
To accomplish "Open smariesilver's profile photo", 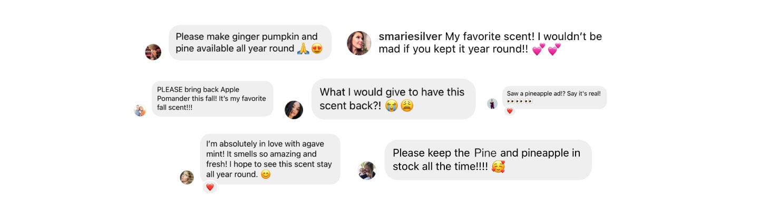I will 359,43.
